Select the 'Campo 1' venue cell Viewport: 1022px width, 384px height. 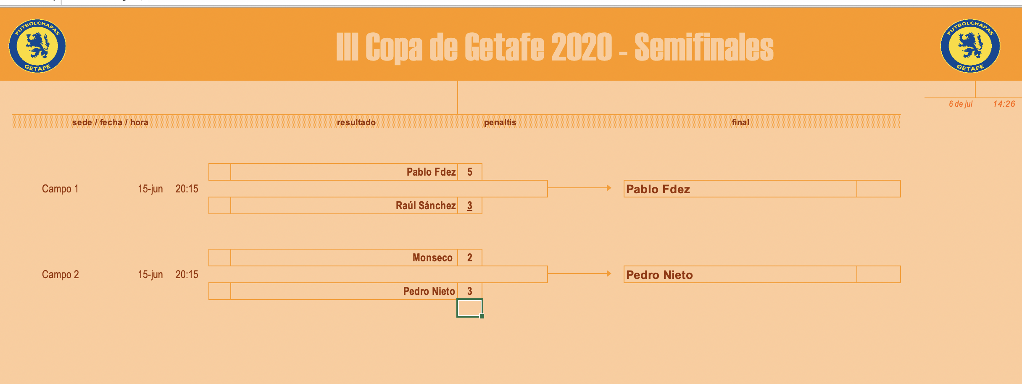coord(60,189)
